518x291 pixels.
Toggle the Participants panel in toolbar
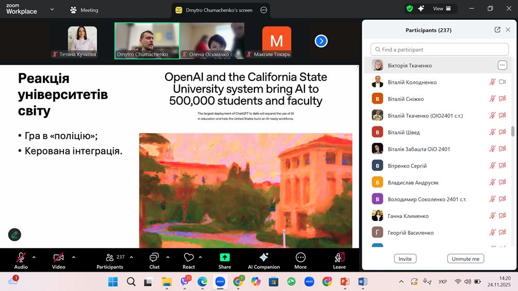[110, 258]
